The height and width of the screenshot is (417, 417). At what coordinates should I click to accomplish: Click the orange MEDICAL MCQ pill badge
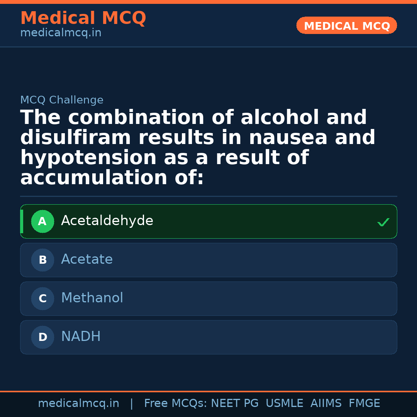[346, 25]
